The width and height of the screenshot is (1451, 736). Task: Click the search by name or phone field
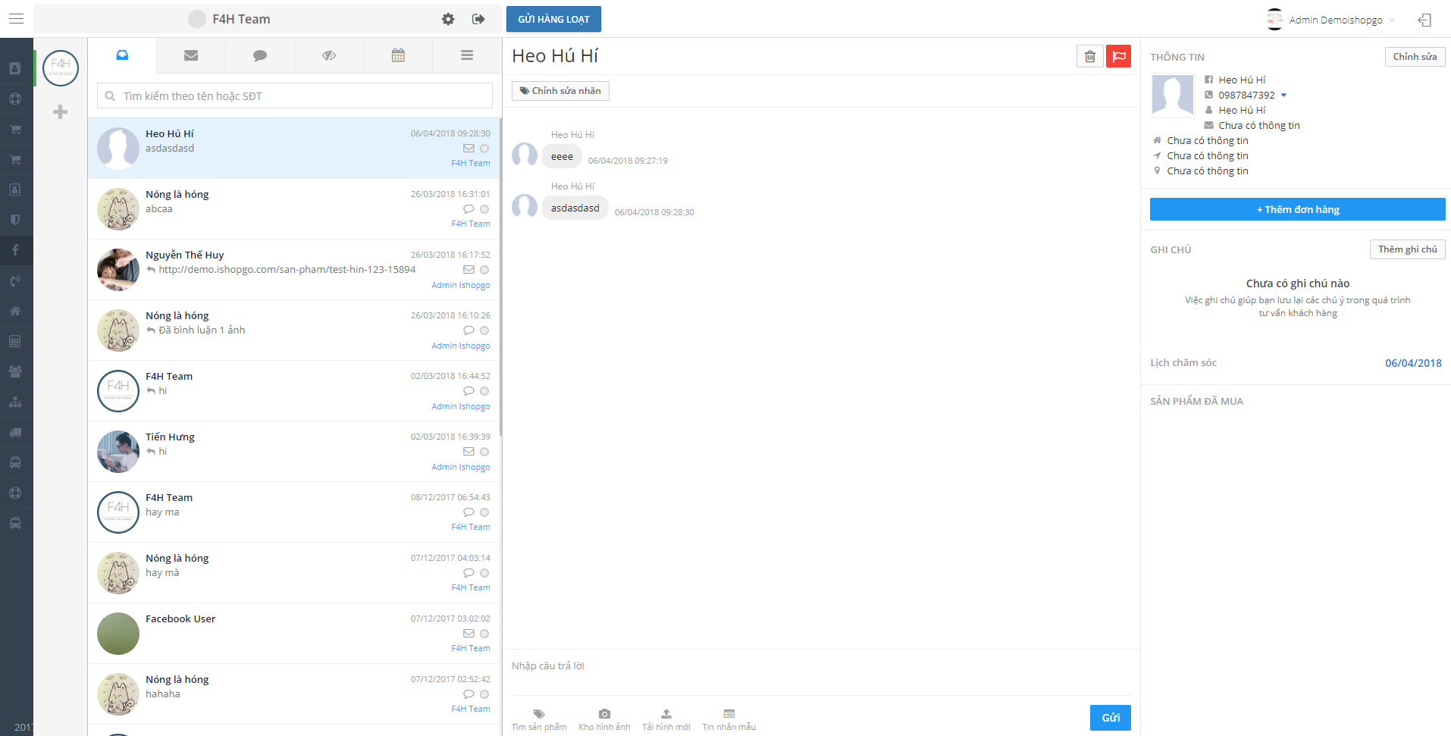click(295, 96)
